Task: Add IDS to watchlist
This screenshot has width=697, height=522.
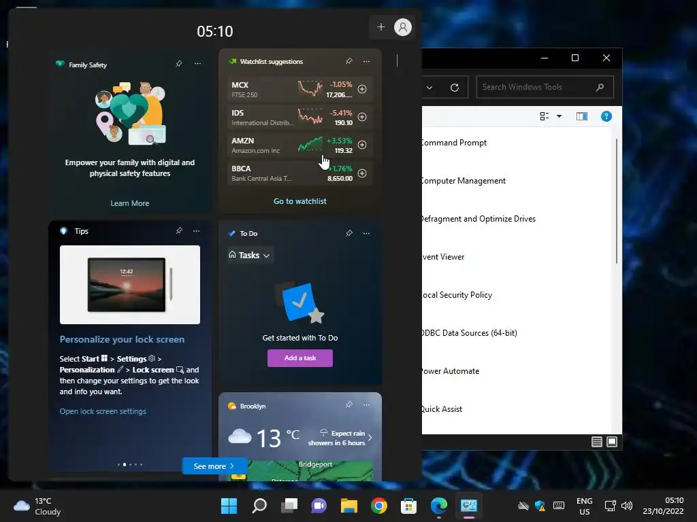Action: (x=362, y=117)
